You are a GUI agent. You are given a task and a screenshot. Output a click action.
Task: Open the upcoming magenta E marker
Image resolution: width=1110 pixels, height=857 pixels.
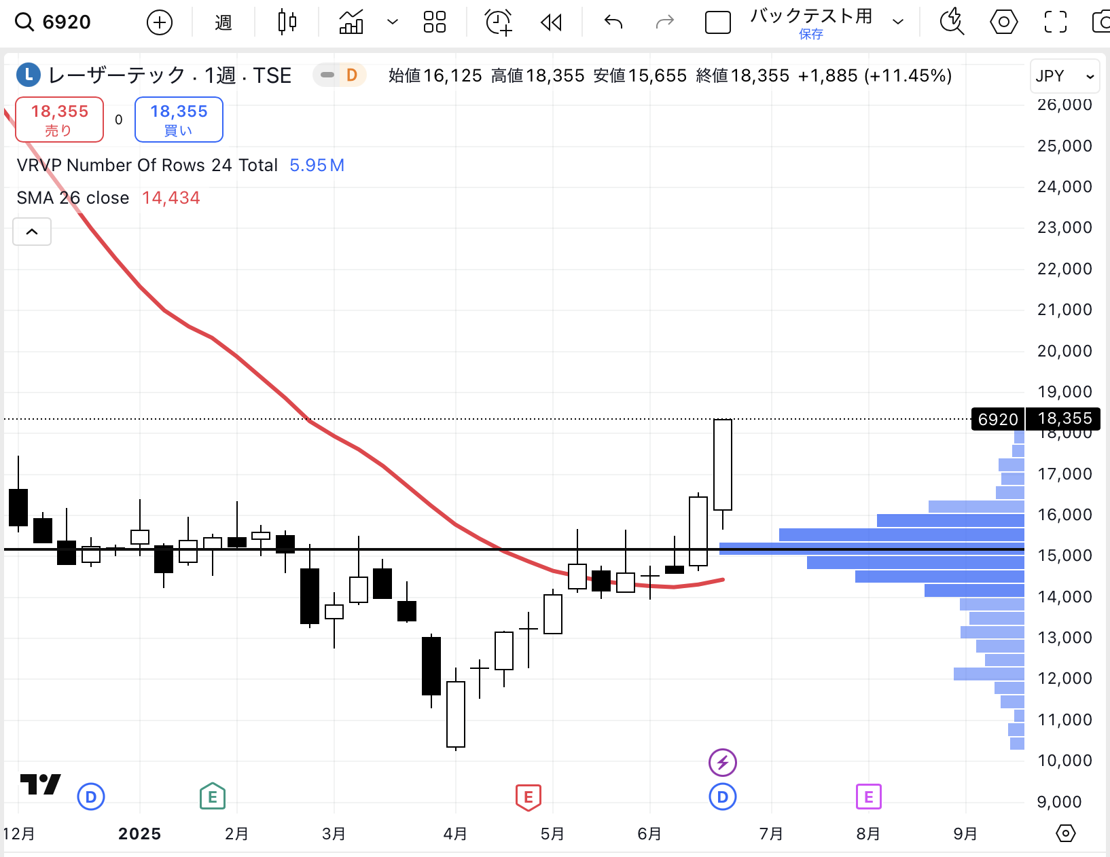tap(869, 797)
